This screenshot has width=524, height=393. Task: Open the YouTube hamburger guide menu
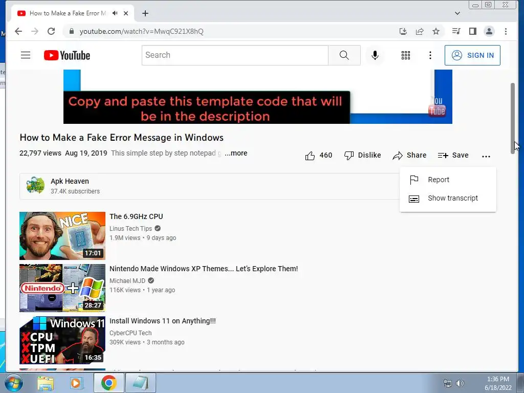[26, 55]
